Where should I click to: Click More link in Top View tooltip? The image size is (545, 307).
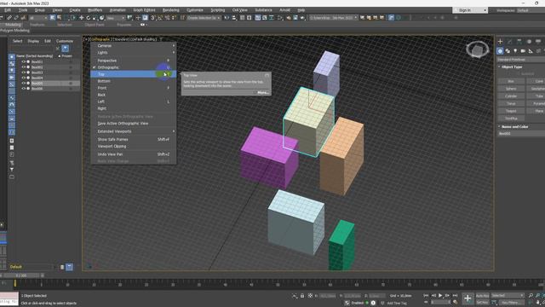263,93
